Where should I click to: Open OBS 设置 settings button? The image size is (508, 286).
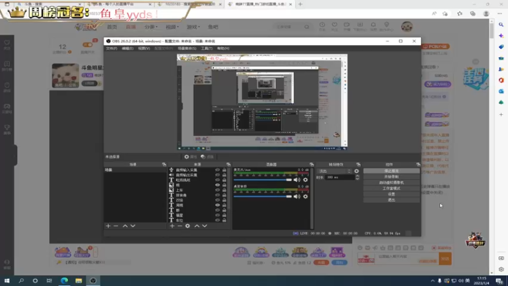[x=391, y=194]
